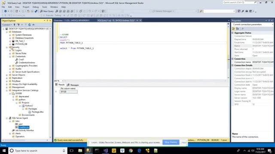Click the Job Activity Monitor node icon
The image size is (275, 154).
(13, 130)
